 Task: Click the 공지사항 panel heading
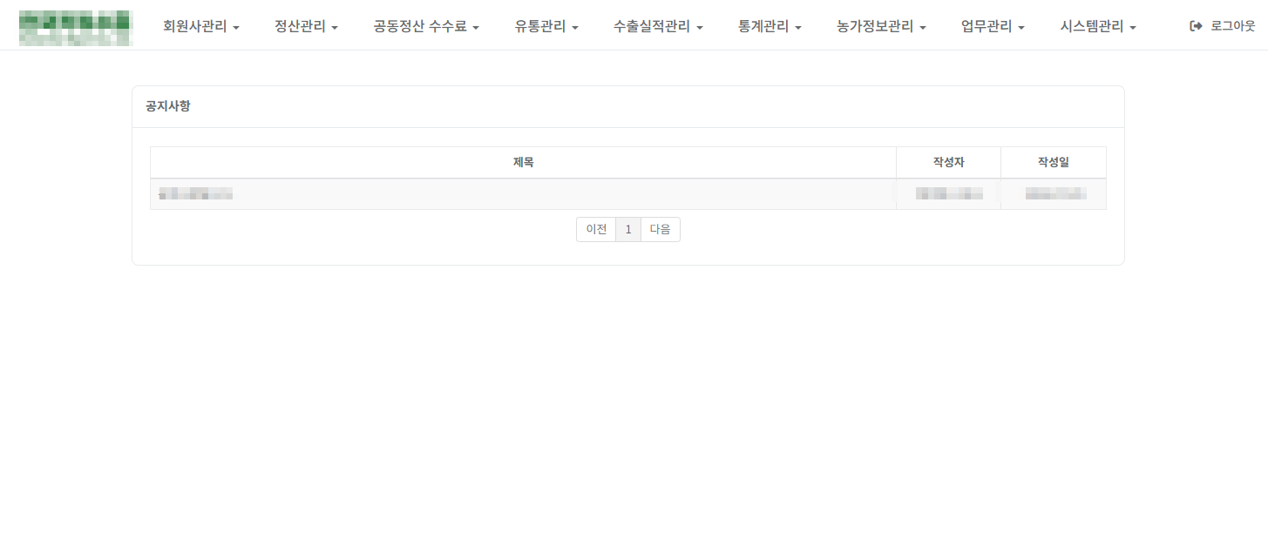[168, 106]
